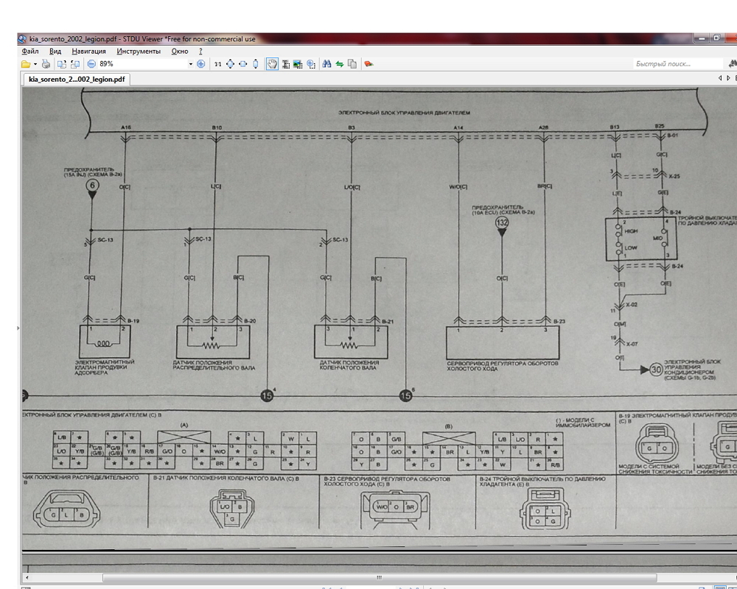Toggle the image selection tool

298,64
